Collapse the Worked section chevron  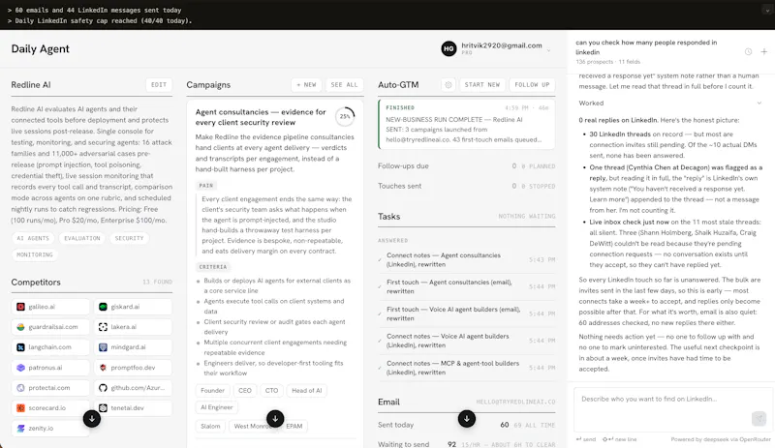coord(759,104)
